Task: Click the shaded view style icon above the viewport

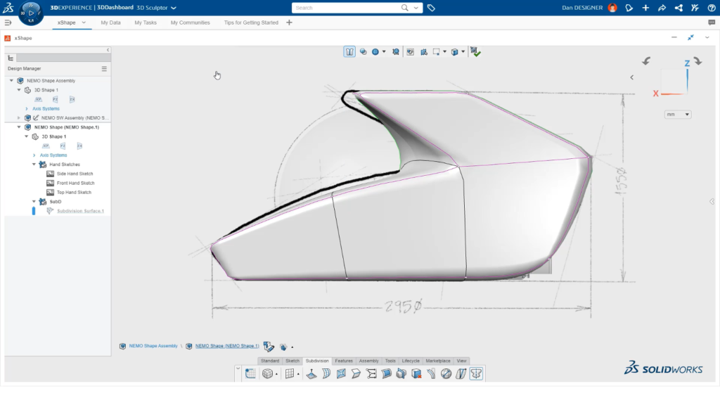Action: 375,51
